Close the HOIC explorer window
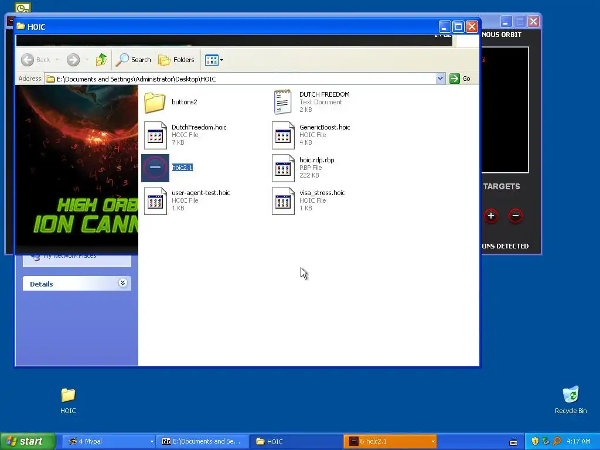Screen dimensions: 600x450 coord(472,27)
